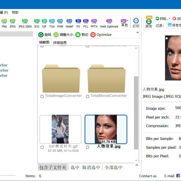Screen dimensions: 181x181
Task: Select the 人物效果.jpg thumbnail
Action: tap(106, 129)
